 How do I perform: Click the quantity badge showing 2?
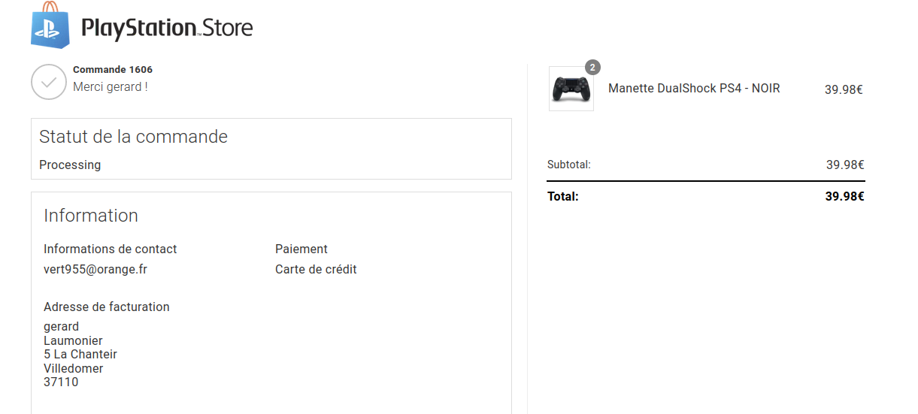(592, 68)
